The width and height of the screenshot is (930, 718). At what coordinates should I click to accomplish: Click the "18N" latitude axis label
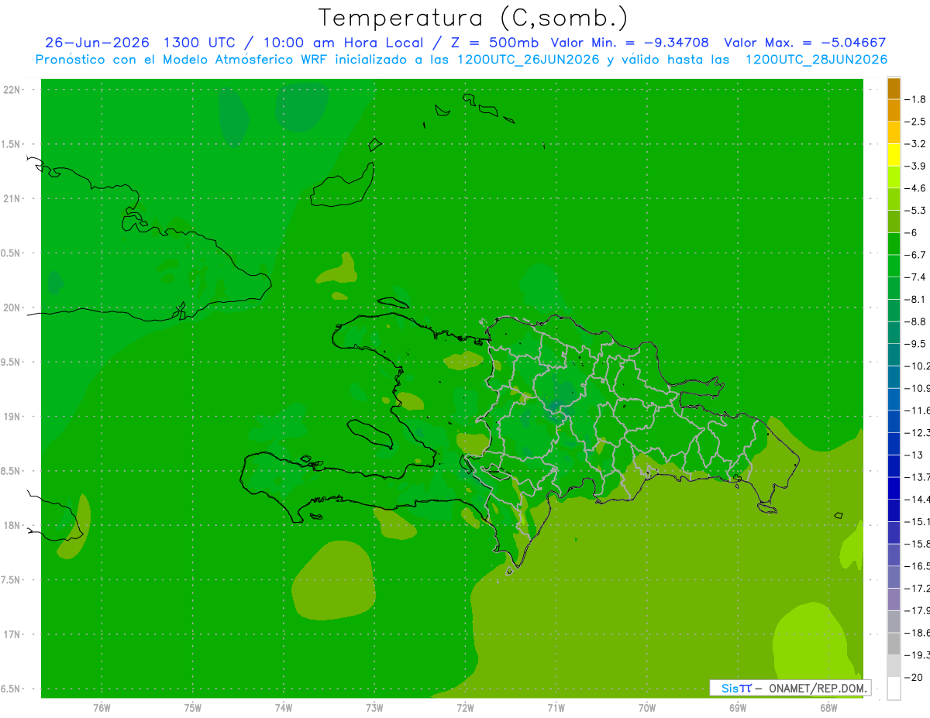12,525
